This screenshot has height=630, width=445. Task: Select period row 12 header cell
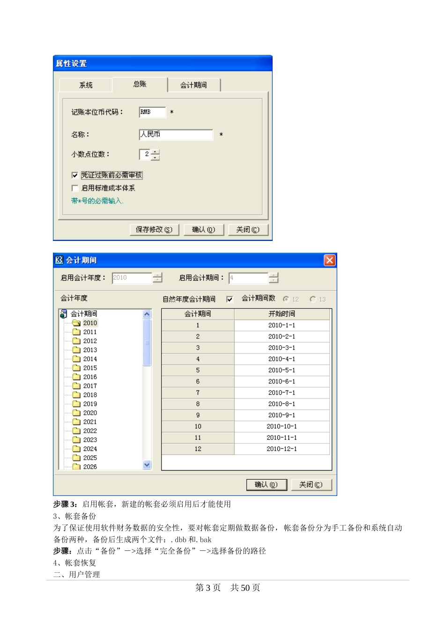click(198, 449)
